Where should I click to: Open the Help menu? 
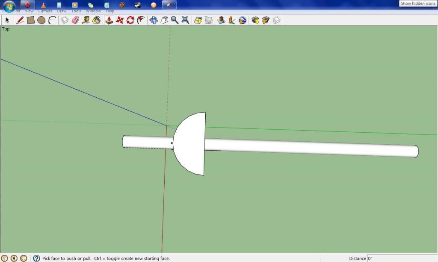pyautogui.click(x=110, y=11)
